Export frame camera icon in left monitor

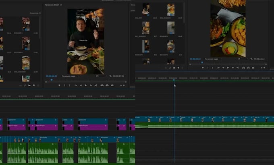pos(112,86)
